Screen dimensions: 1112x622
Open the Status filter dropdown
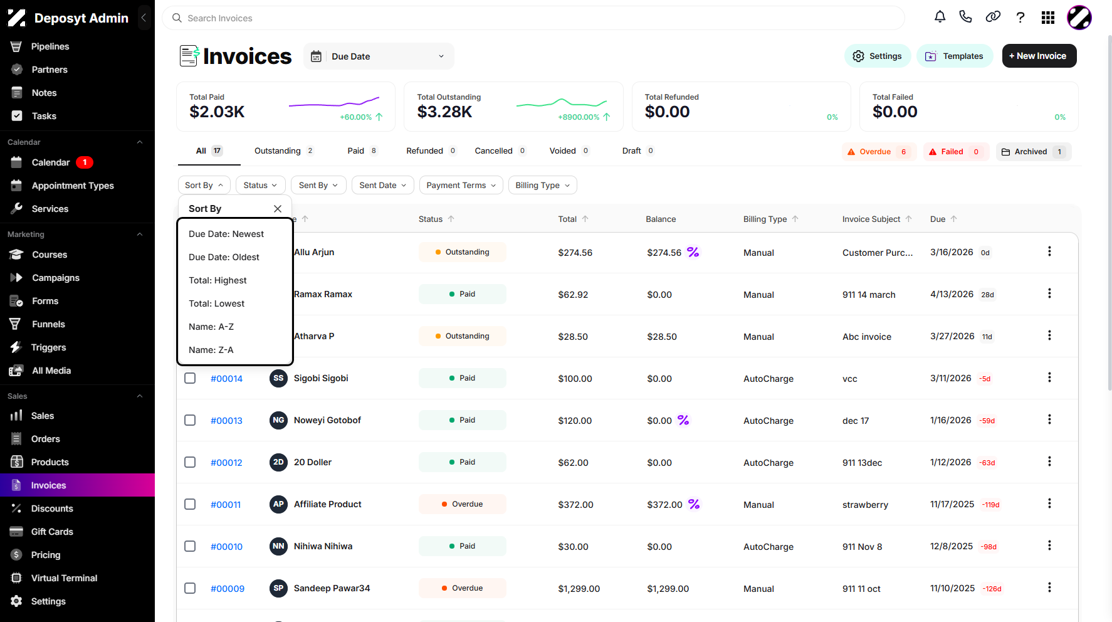(260, 185)
